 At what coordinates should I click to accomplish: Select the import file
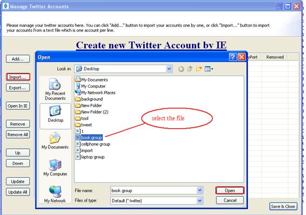tap(84, 150)
